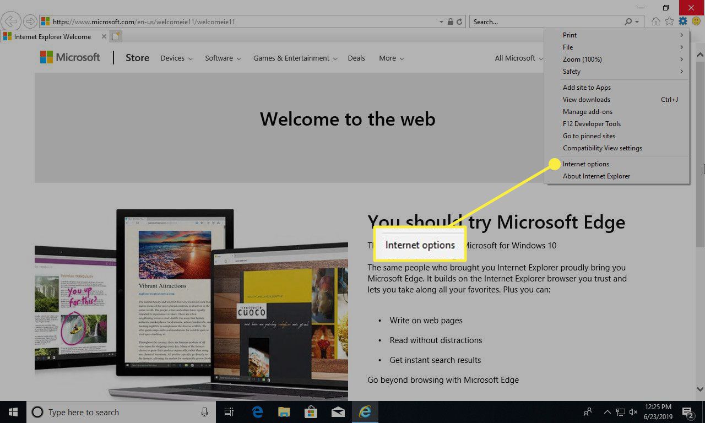The width and height of the screenshot is (705, 423).
Task: Click the network icon in system tray
Action: tap(621, 412)
